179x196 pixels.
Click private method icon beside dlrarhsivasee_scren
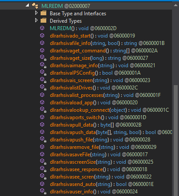[x=43, y=177]
